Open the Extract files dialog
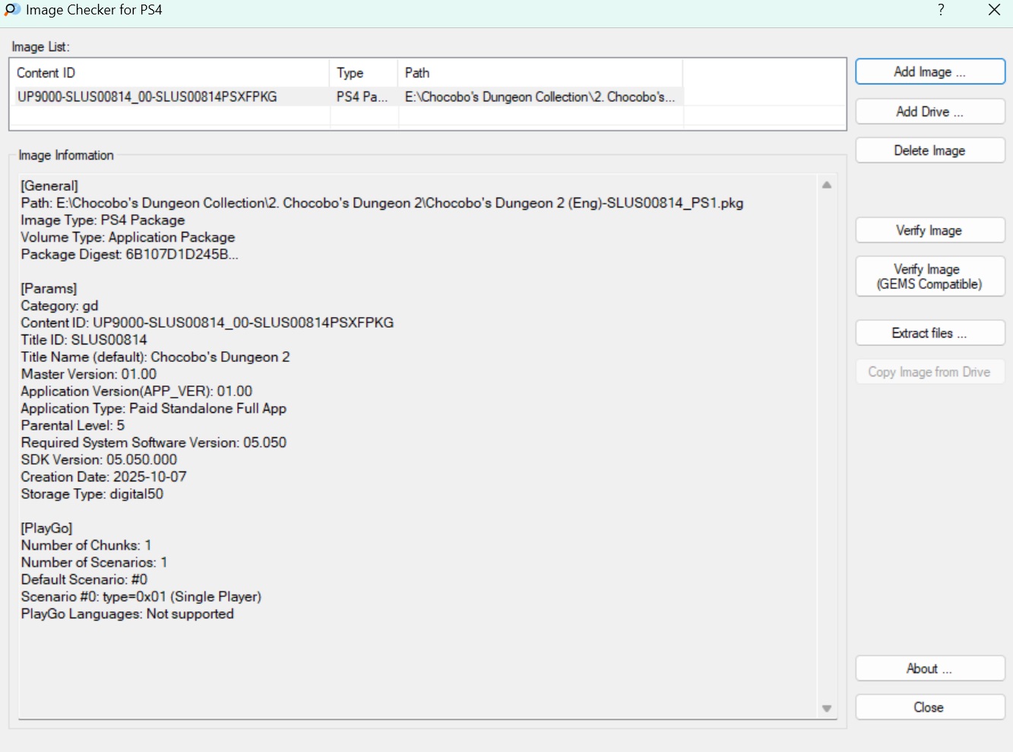The width and height of the screenshot is (1013, 752). click(929, 333)
